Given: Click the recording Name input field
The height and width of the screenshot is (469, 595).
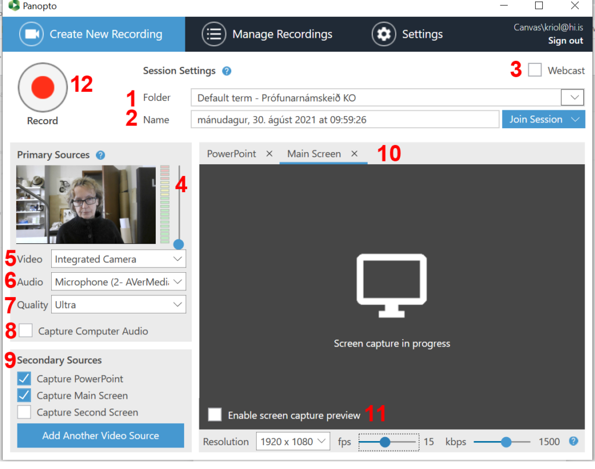Looking at the screenshot, I should pos(345,120).
